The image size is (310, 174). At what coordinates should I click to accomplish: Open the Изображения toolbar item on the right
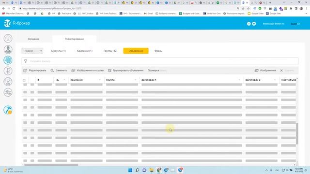click(265, 71)
